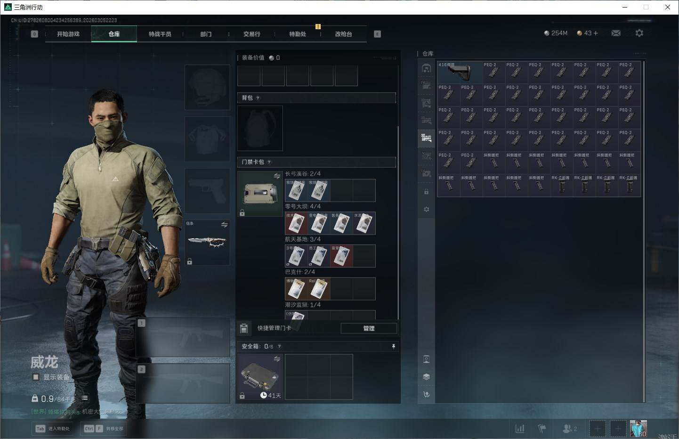
Task: Open the 开始游戏 tab
Action: [x=68, y=34]
